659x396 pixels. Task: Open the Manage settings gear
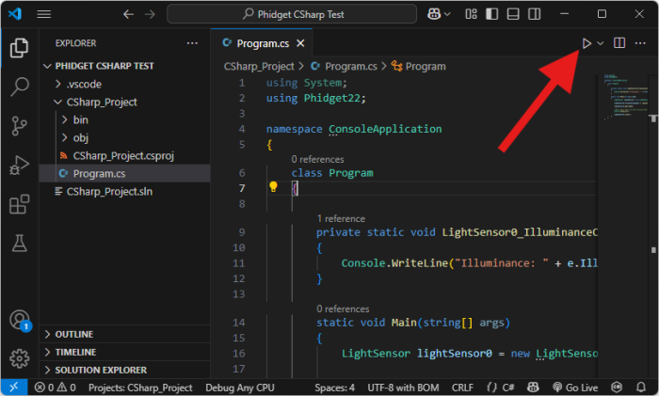tap(19, 357)
